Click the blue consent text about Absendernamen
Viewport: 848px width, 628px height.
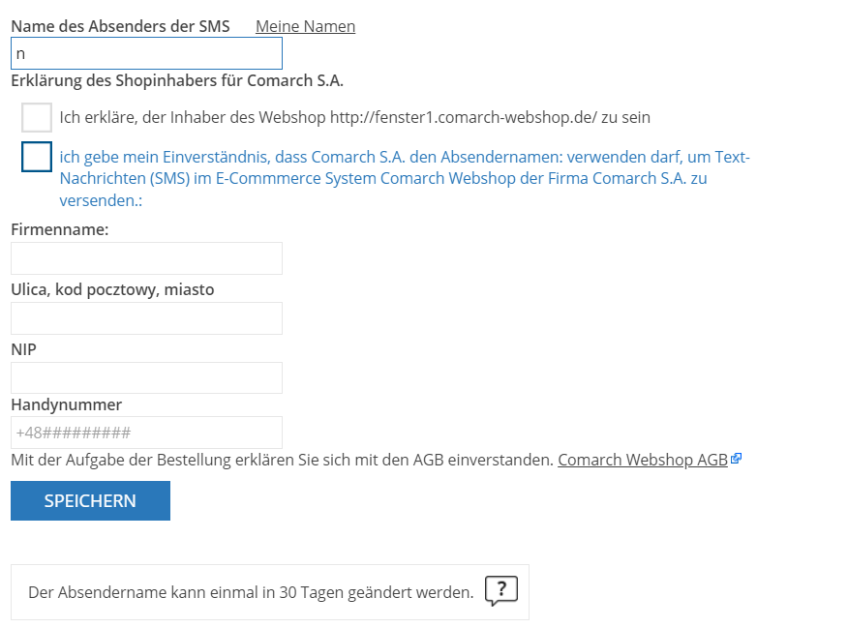click(x=405, y=178)
